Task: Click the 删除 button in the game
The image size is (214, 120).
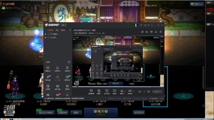Action: (76, 113)
